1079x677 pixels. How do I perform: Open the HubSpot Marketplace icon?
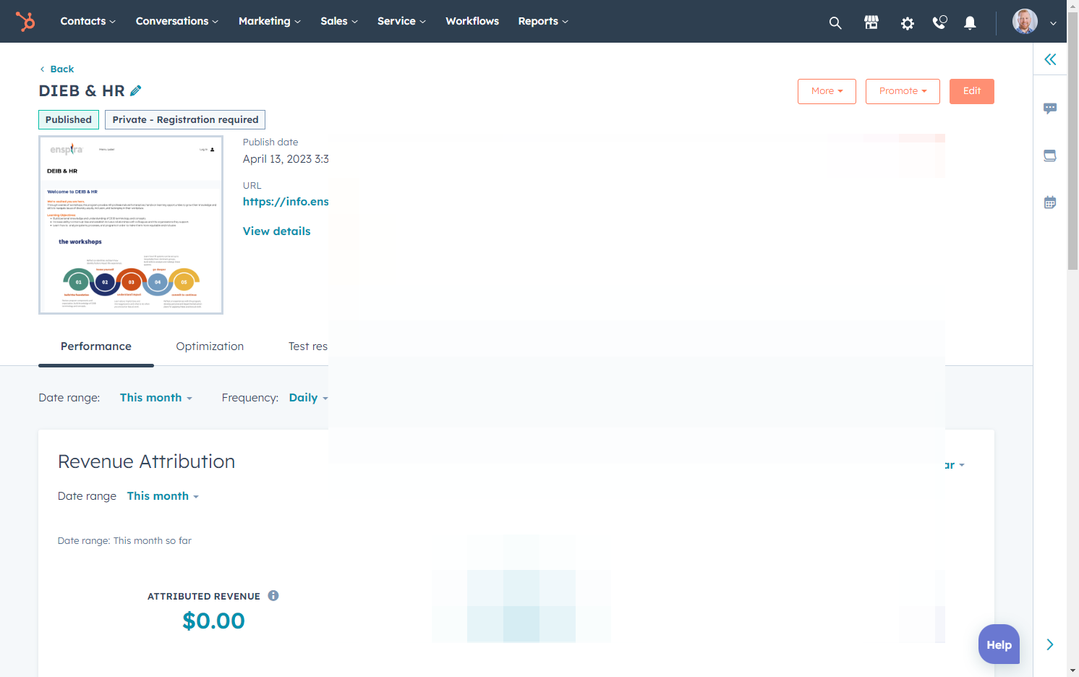pyautogui.click(x=871, y=22)
